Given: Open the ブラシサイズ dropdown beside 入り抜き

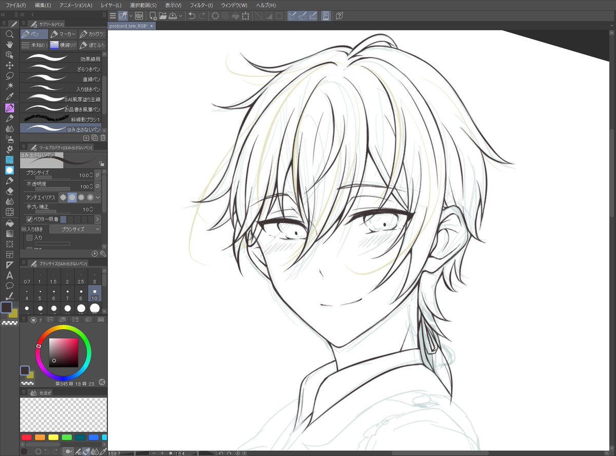Looking at the screenshot, I should [74, 229].
